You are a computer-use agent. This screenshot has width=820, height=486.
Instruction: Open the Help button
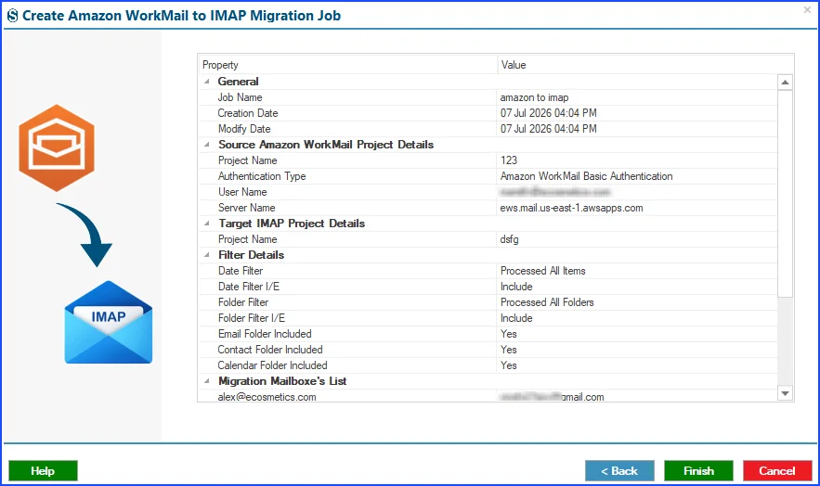tap(43, 471)
